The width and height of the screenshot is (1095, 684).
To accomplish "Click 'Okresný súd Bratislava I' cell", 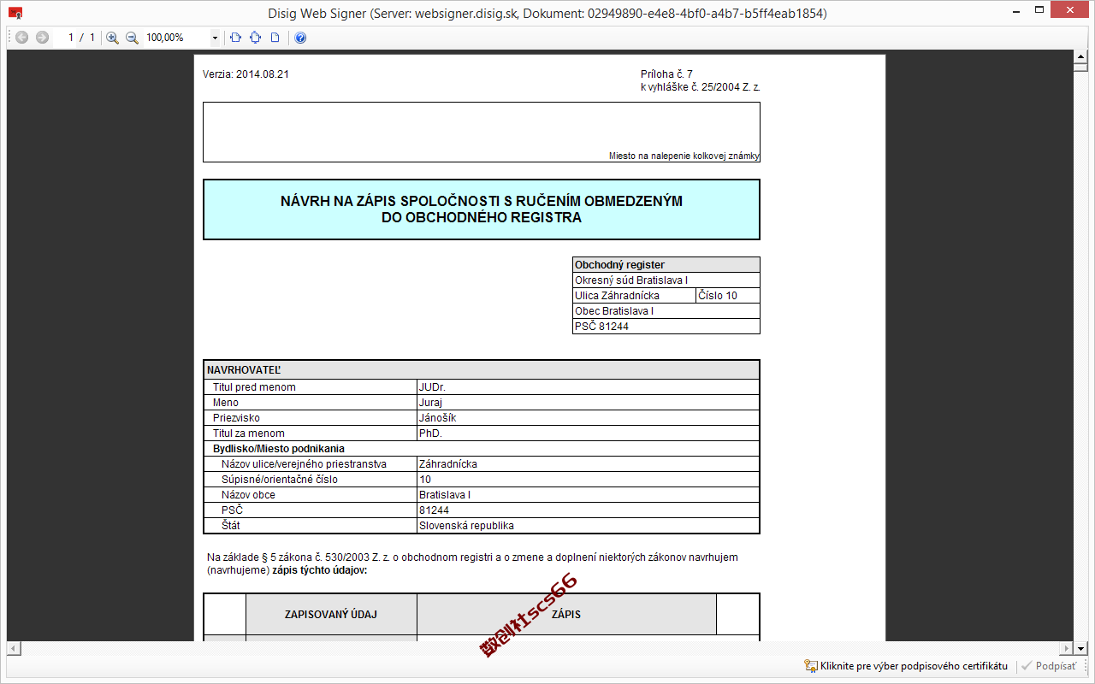I will pos(666,280).
